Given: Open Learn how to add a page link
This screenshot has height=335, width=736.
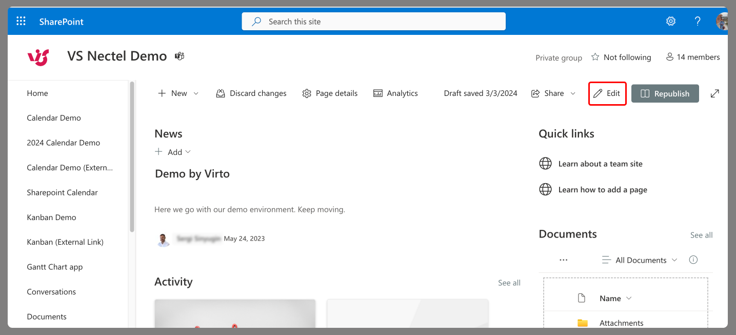Looking at the screenshot, I should coord(603,190).
